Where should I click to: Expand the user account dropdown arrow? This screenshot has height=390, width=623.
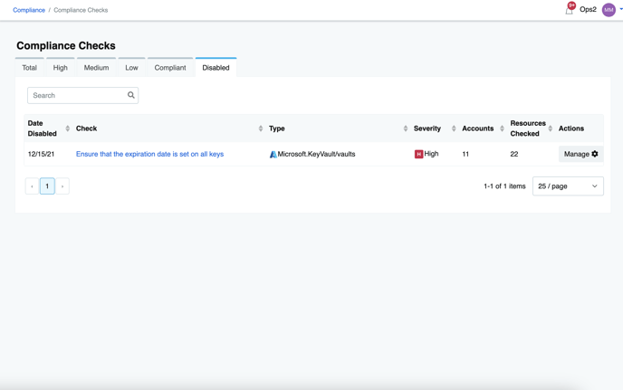point(620,9)
